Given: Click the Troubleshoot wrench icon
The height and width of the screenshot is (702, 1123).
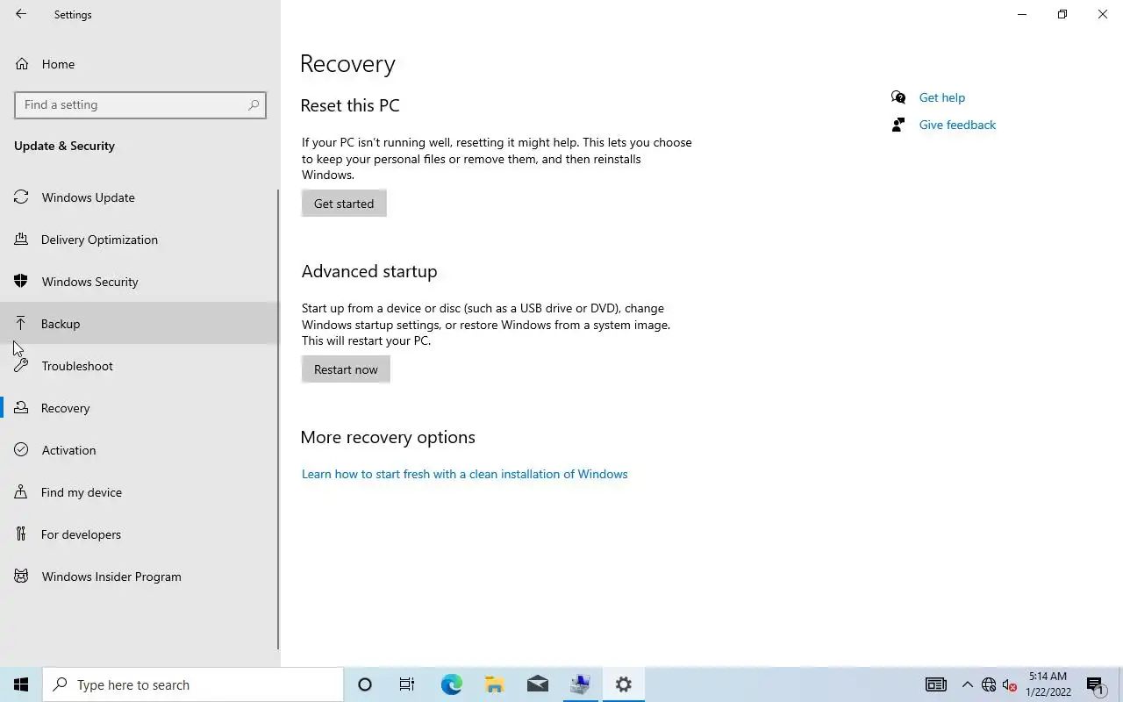Looking at the screenshot, I should [21, 366].
